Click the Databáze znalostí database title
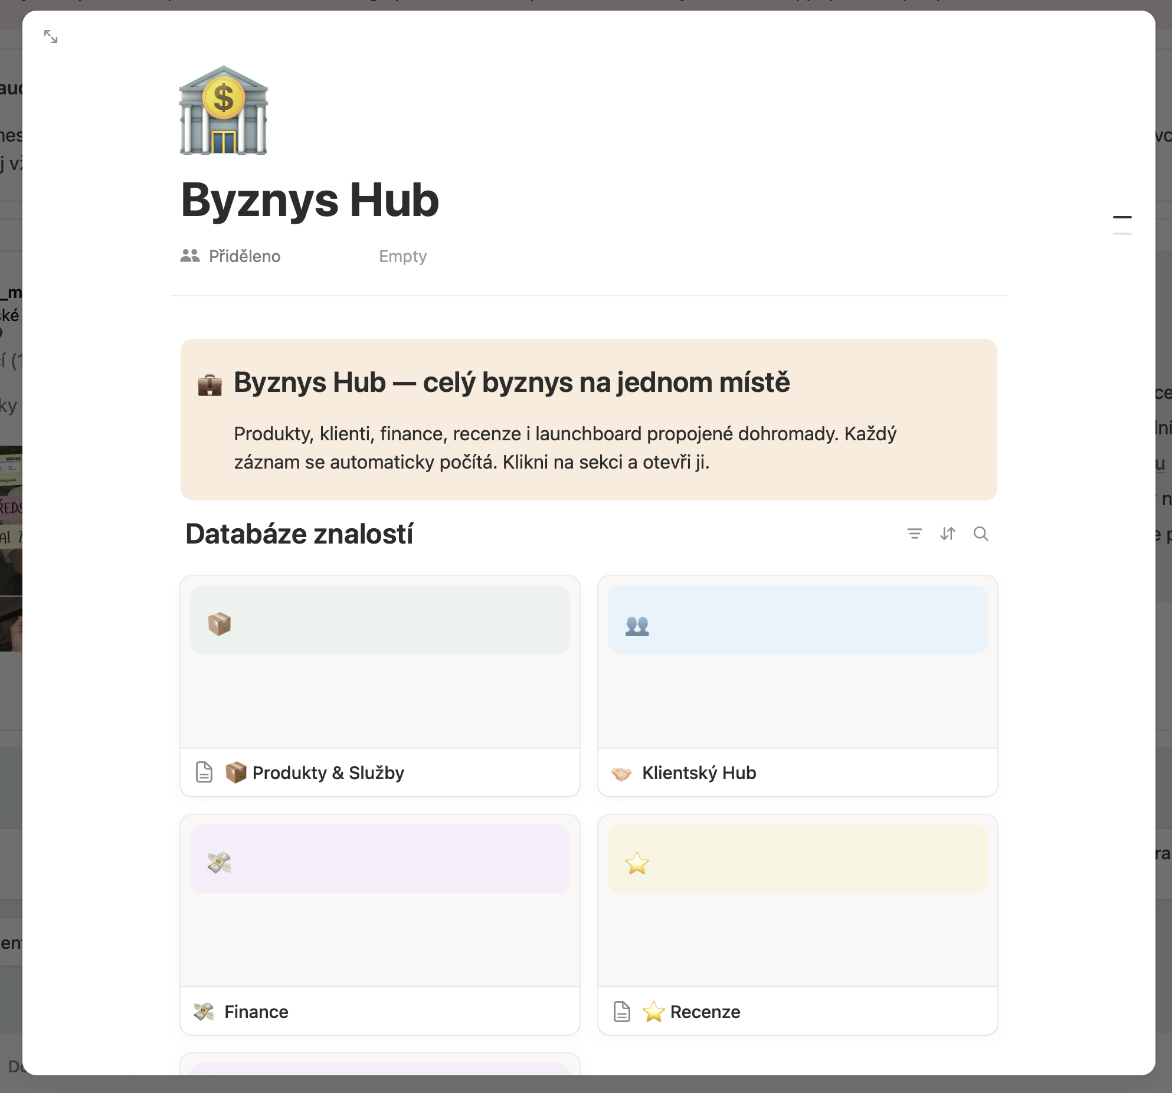This screenshot has width=1172, height=1093. click(x=299, y=534)
